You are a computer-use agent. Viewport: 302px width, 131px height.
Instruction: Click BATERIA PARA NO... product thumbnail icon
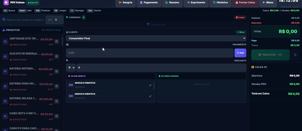pos(5,86)
